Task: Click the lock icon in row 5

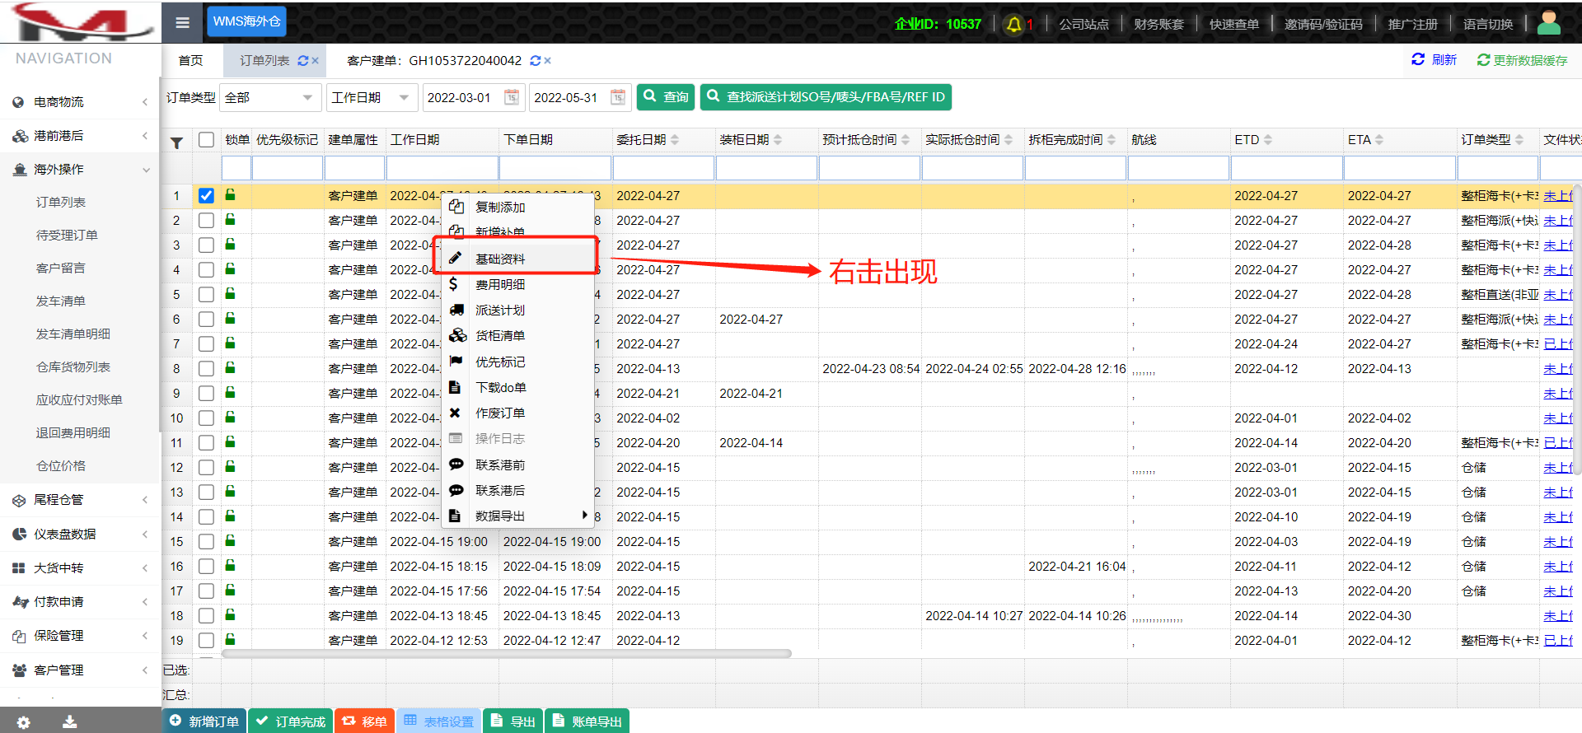Action: click(x=231, y=294)
